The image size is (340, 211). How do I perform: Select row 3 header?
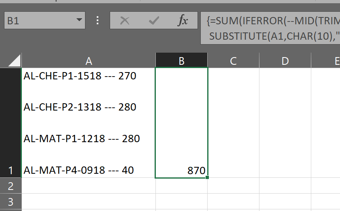[11, 202]
